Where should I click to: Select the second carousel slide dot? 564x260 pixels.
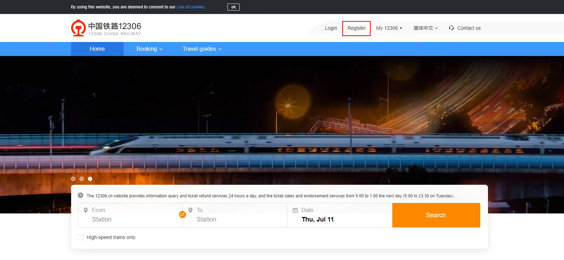82,179
